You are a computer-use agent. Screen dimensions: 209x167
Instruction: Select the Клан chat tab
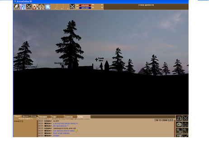point(84,117)
